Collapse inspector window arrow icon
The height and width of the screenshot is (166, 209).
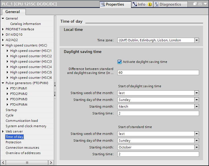(x=205, y=4)
